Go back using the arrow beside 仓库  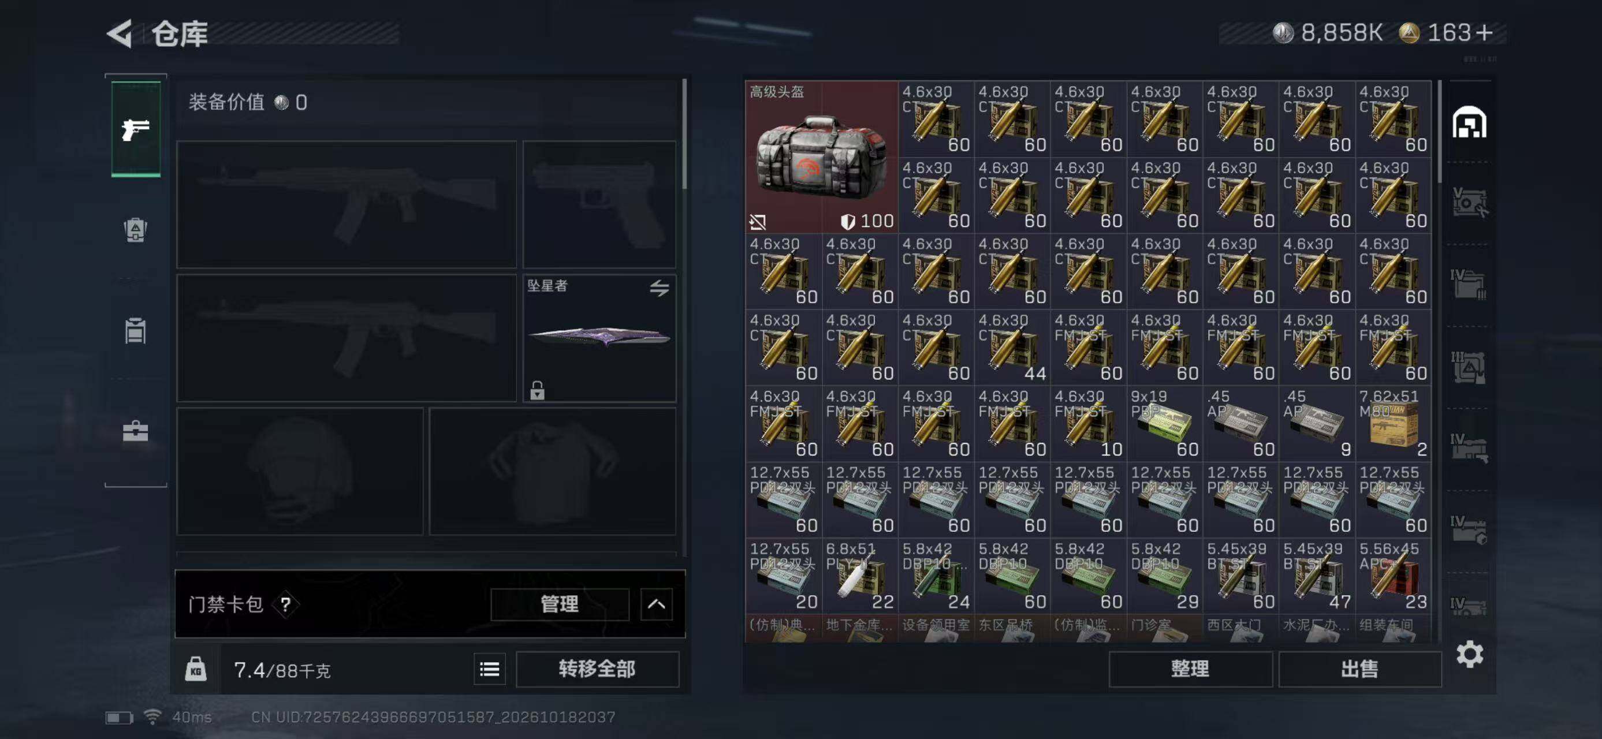(x=120, y=33)
